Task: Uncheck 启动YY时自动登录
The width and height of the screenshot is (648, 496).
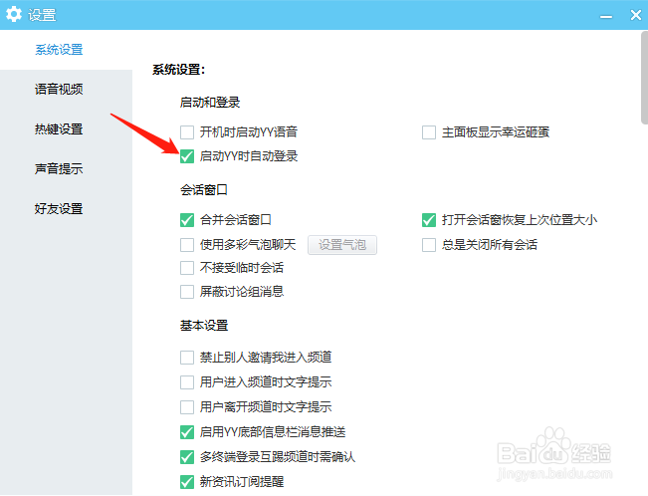Action: coord(187,156)
